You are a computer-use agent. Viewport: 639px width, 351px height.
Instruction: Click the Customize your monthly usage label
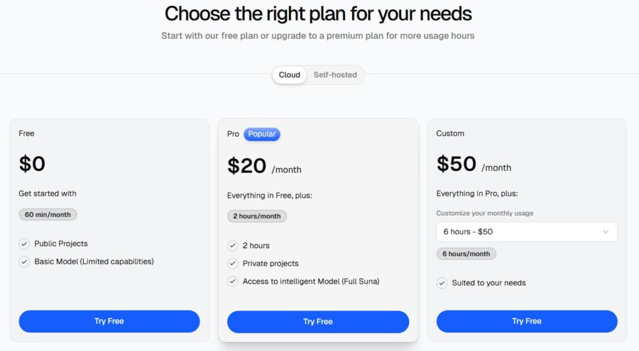pos(484,213)
